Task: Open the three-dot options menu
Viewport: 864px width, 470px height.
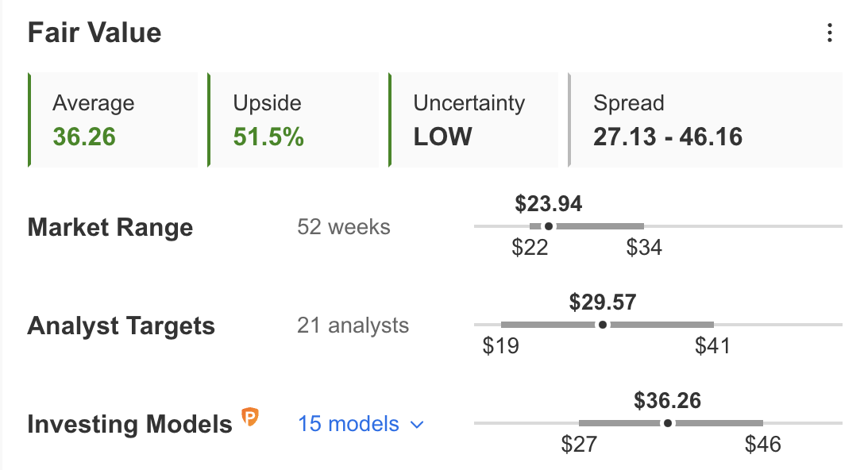Action: 829,33
